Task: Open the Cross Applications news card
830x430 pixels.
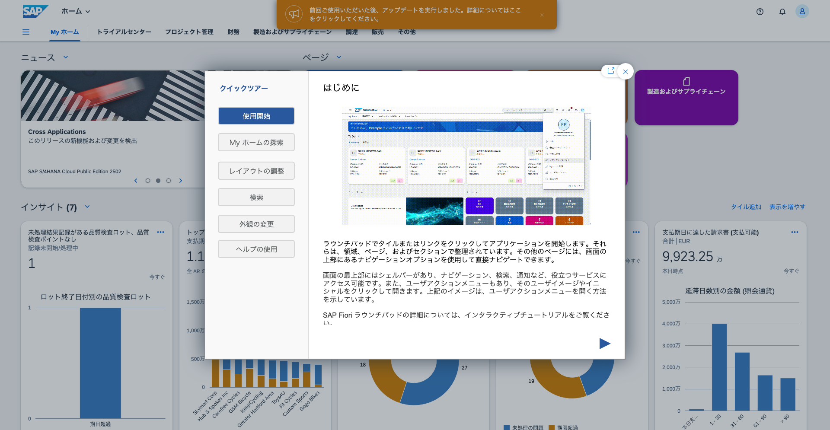Action: click(113, 129)
